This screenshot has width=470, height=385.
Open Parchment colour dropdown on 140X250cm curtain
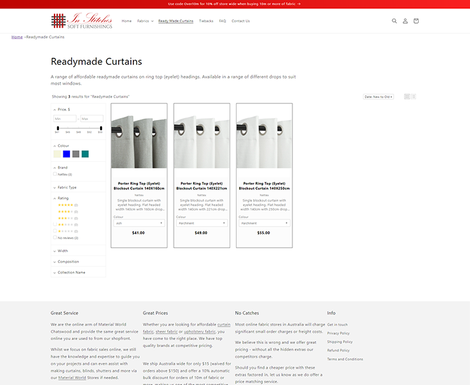point(264,223)
